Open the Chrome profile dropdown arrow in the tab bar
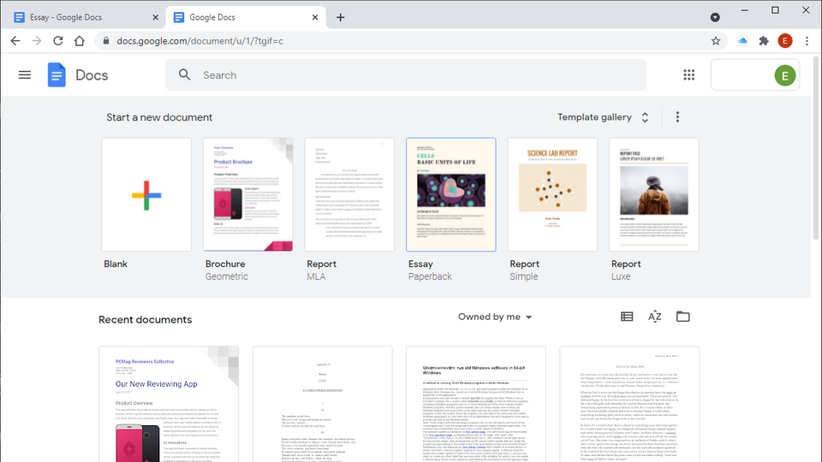This screenshot has height=462, width=822. click(715, 17)
